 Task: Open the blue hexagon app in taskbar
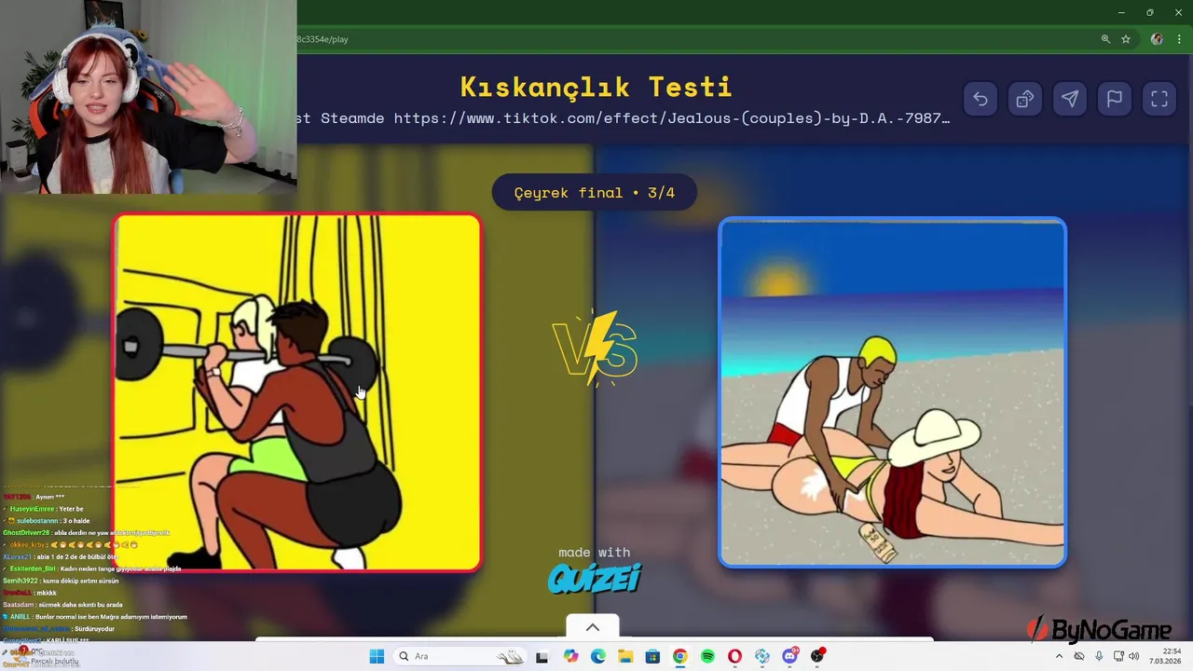(x=762, y=656)
